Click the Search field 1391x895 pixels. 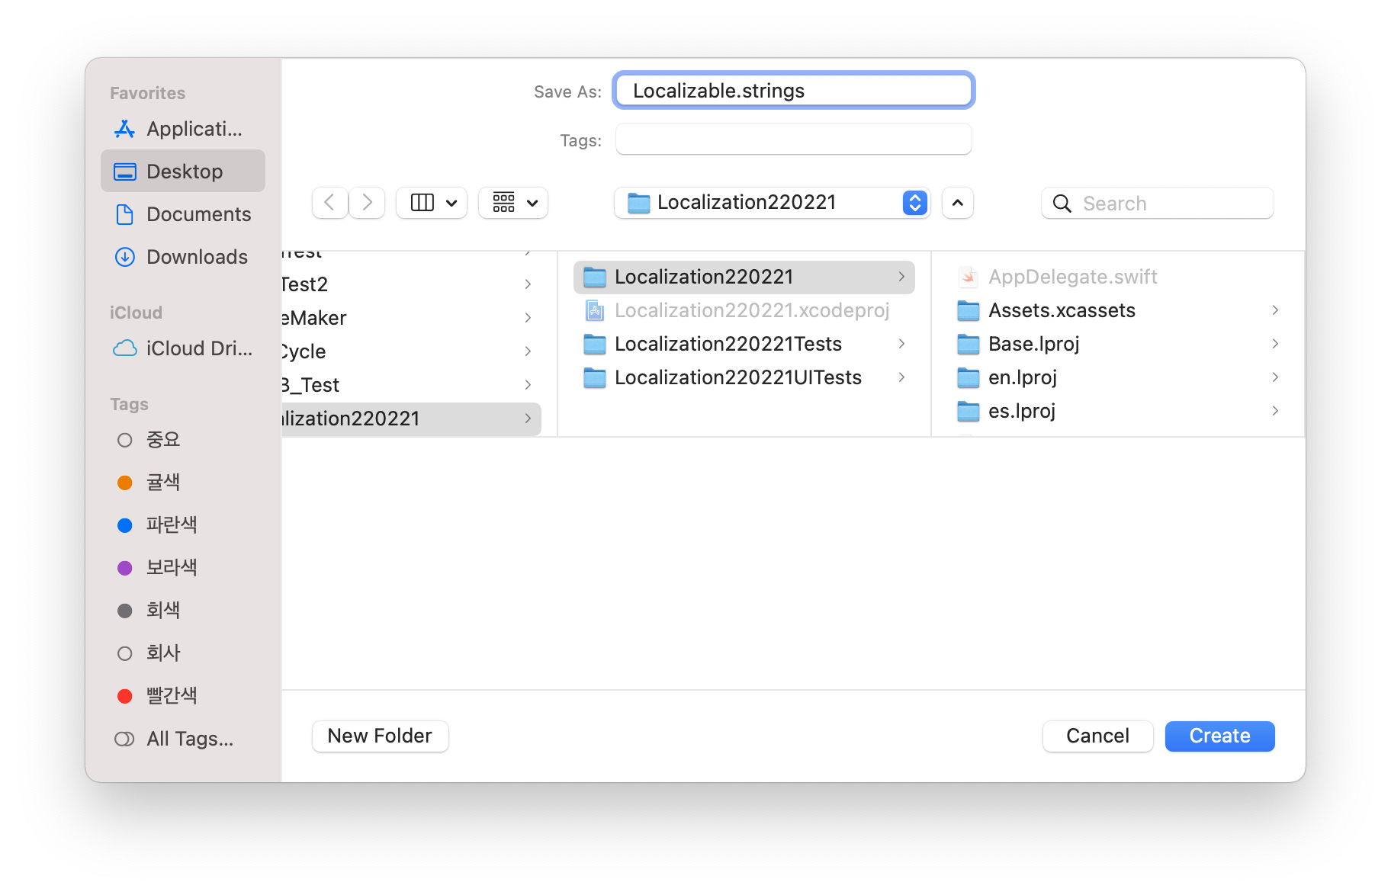point(1158,204)
